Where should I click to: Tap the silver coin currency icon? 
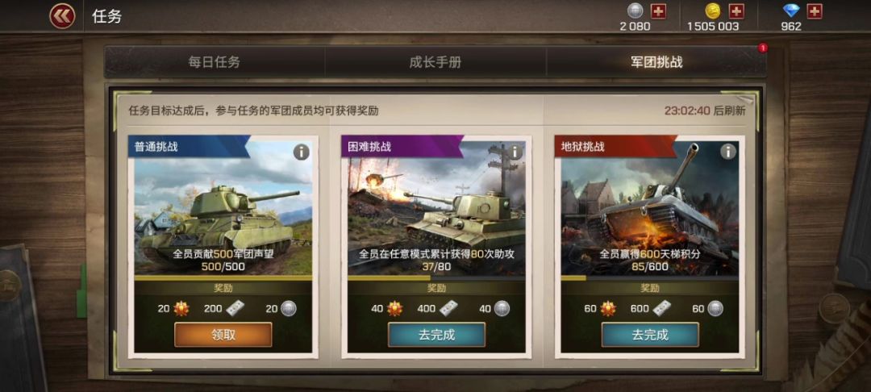click(636, 10)
